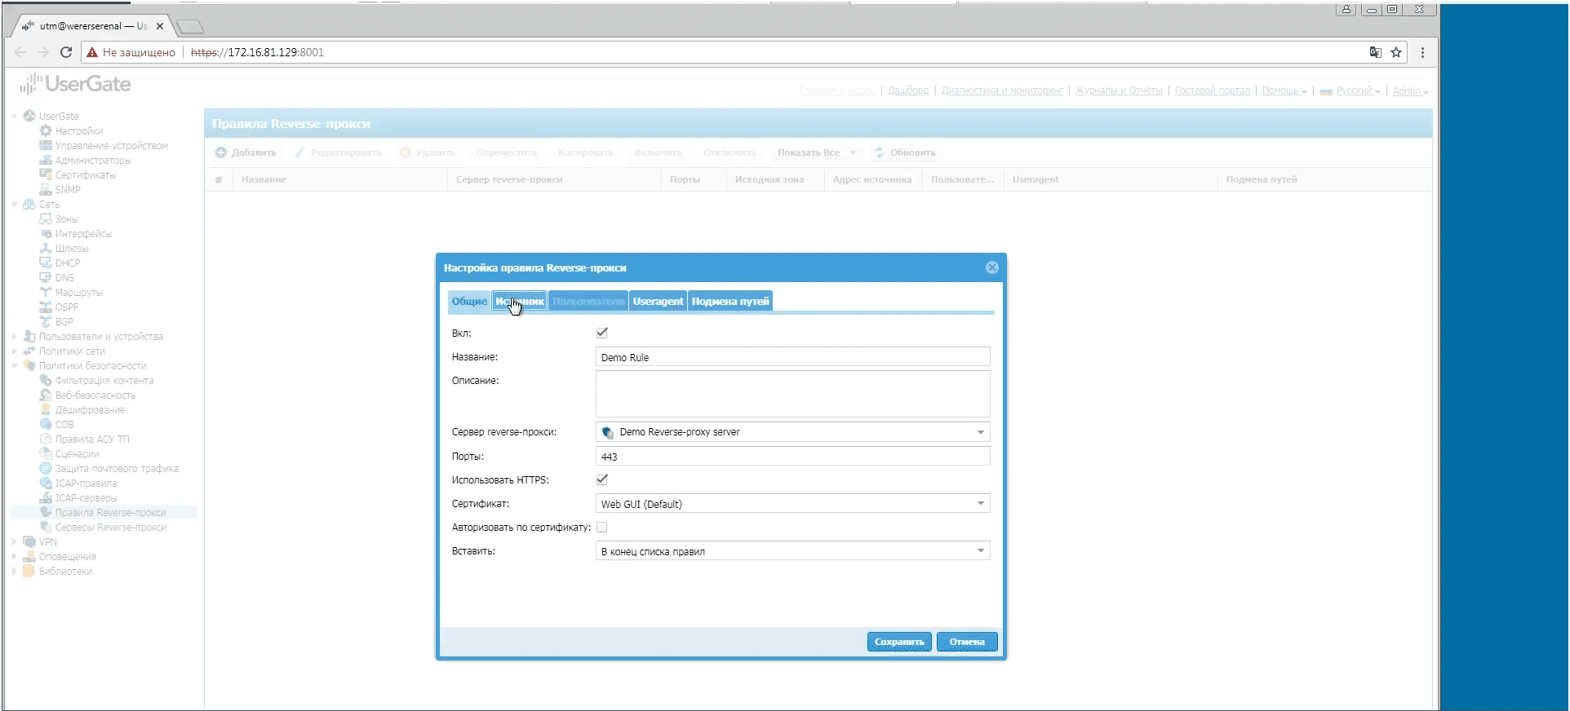Open the Русский language dropdown
The height and width of the screenshot is (711, 1570).
click(x=1350, y=91)
